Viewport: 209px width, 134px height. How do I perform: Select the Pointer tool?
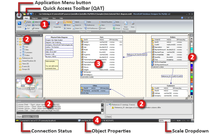(x=68, y=22)
